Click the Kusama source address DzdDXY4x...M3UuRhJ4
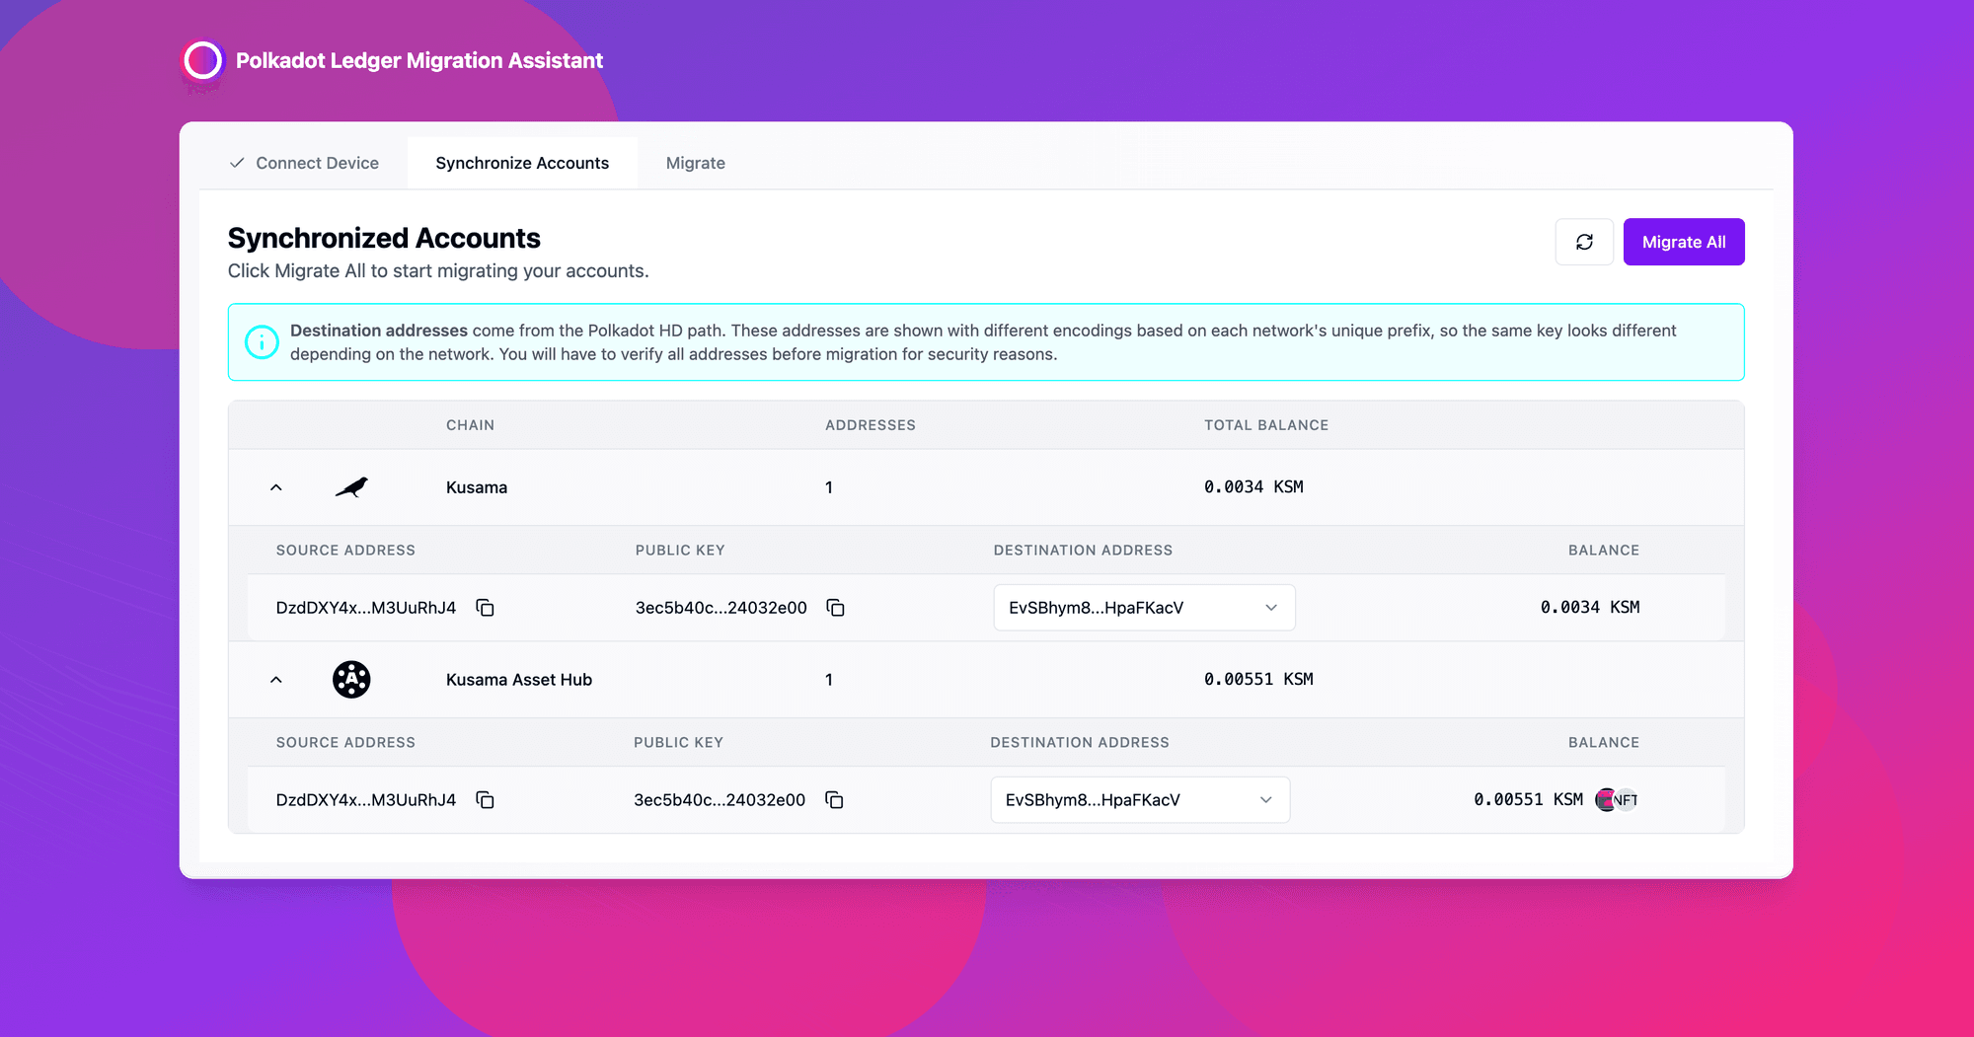This screenshot has height=1037, width=1974. click(x=366, y=608)
